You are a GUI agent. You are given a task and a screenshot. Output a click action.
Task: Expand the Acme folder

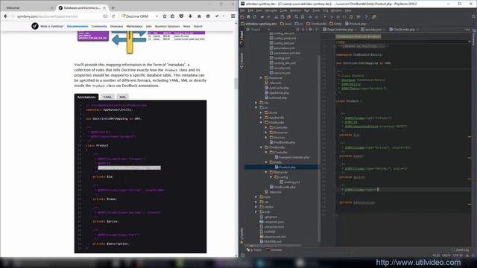(261, 112)
